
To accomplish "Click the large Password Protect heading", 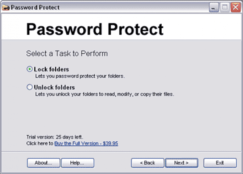I will tap(95, 29).
